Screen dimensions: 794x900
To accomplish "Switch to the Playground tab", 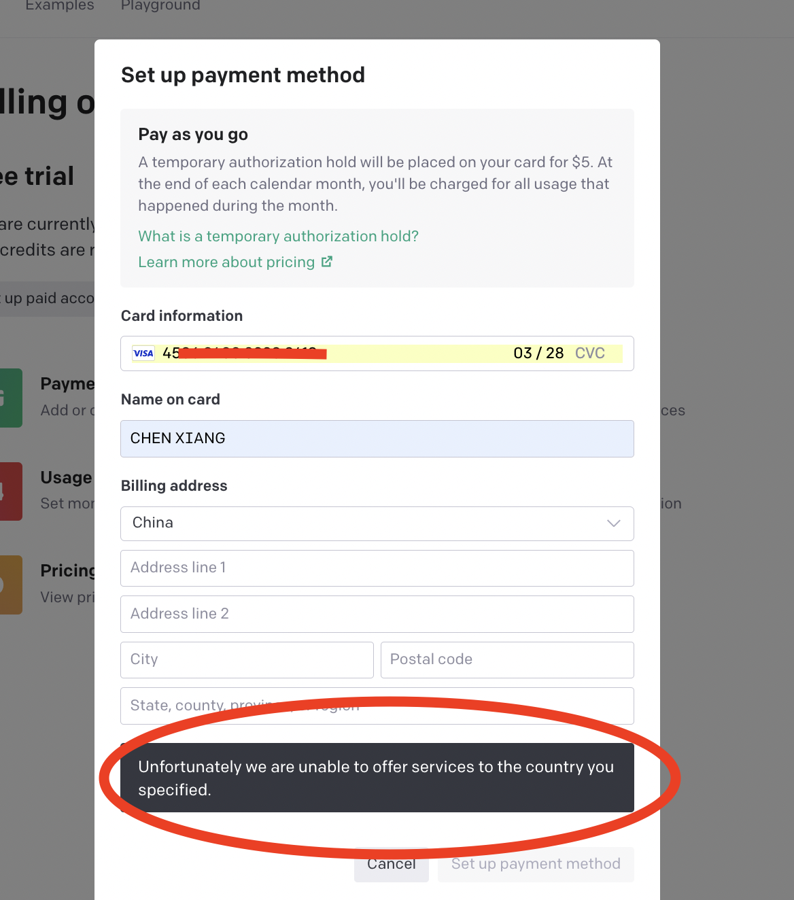I will pos(160,5).
